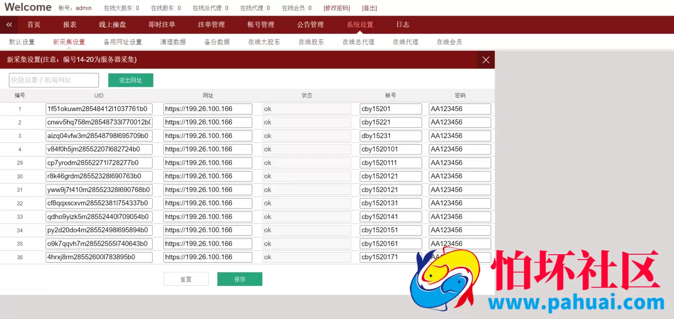Select the 系统设置 menu
This screenshot has height=319, width=674.
(360, 25)
